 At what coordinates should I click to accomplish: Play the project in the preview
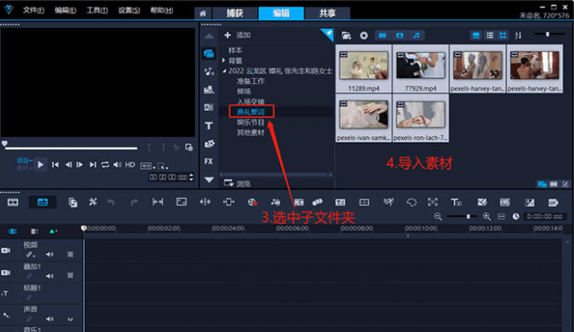click(x=41, y=165)
